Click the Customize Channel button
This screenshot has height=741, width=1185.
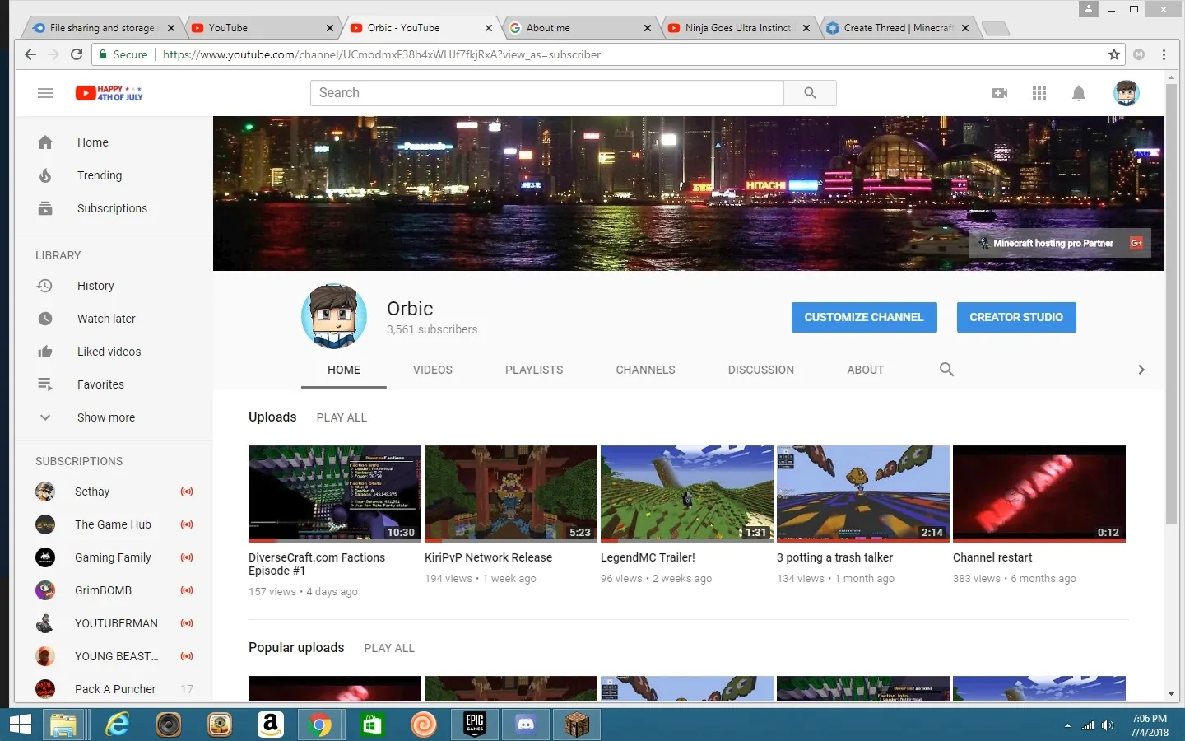point(864,317)
